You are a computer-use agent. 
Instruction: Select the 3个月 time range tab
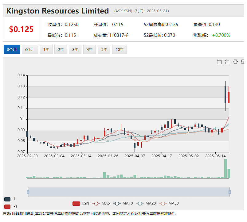[12, 50]
